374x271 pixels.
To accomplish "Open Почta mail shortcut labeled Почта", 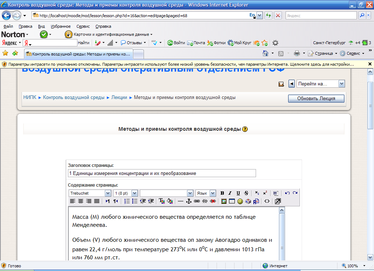I will (x=196, y=43).
